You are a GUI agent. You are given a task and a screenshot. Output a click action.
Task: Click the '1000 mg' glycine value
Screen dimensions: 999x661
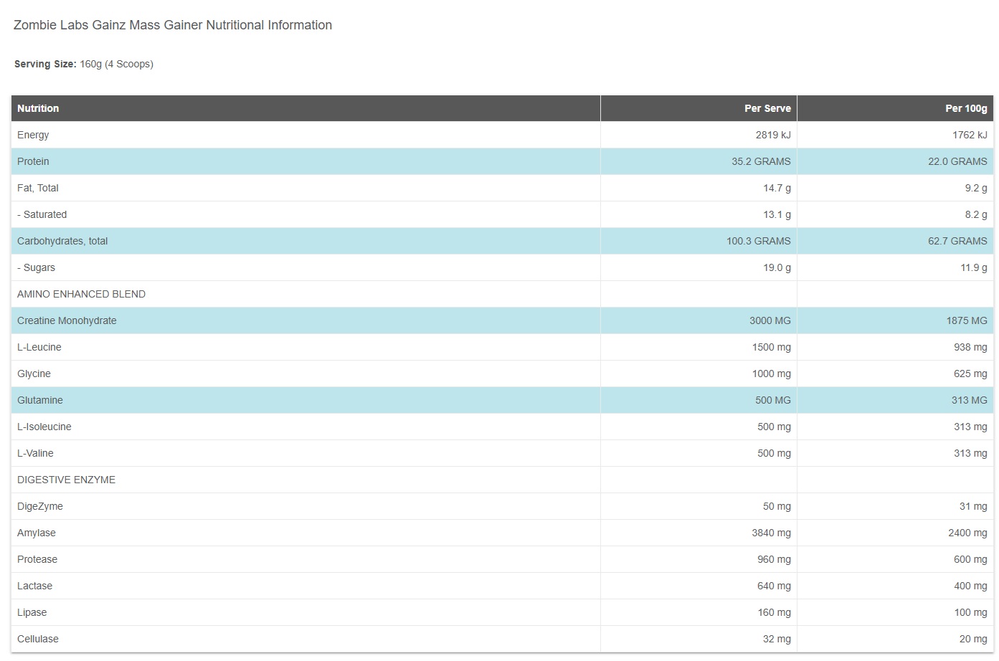pyautogui.click(x=772, y=374)
